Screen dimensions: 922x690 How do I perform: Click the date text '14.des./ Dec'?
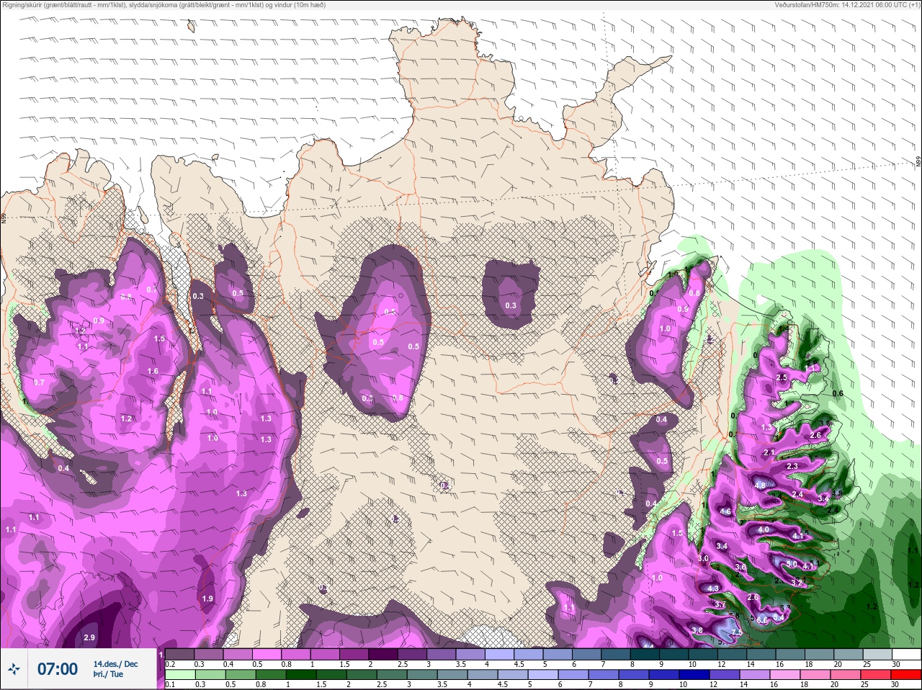(115, 664)
